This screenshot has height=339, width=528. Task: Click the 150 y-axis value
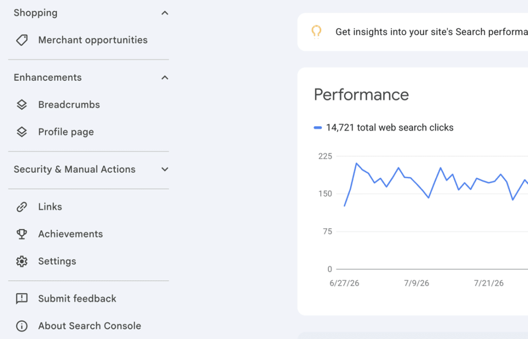click(325, 194)
